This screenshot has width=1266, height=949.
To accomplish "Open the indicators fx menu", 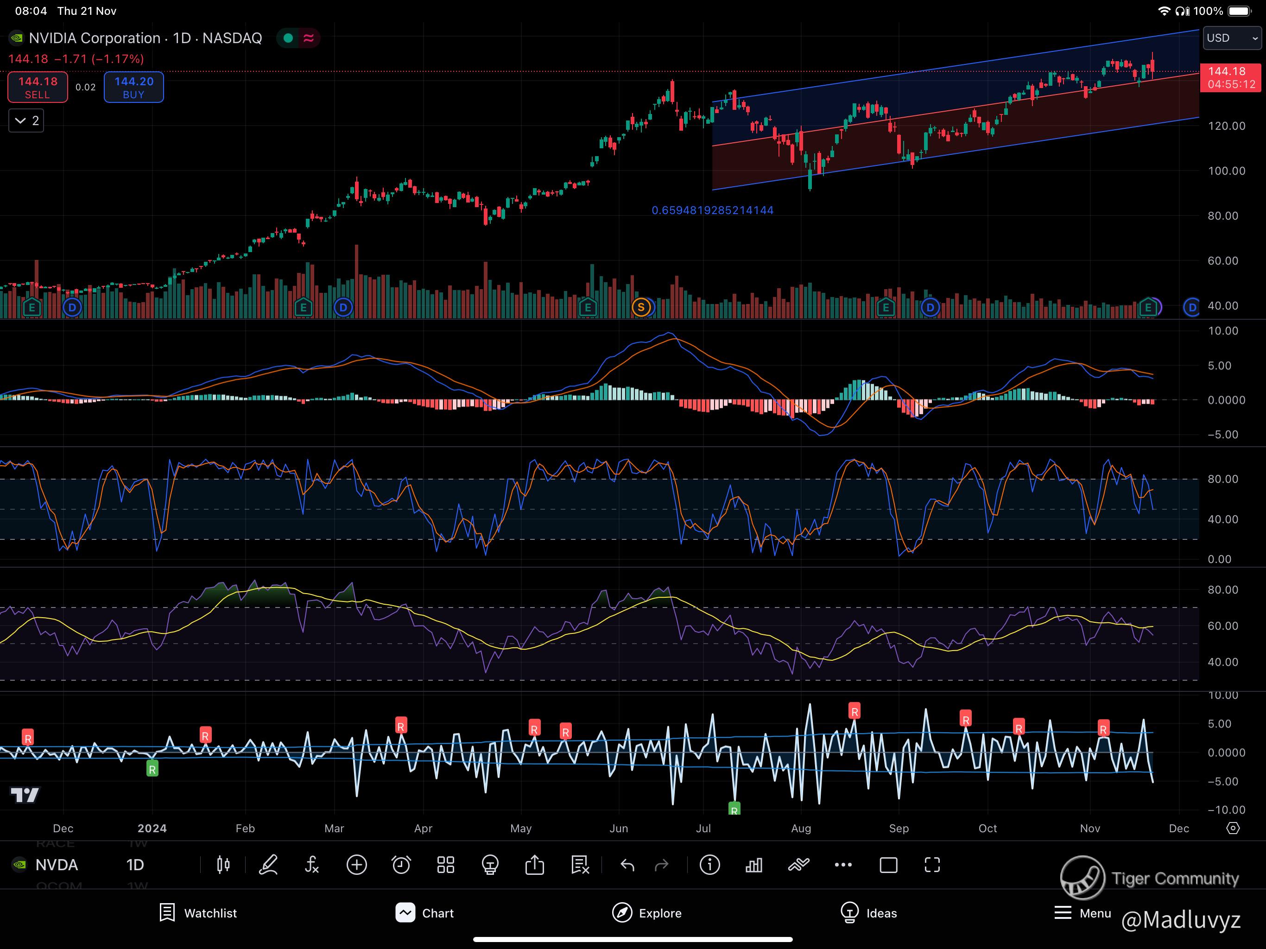I will click(312, 865).
